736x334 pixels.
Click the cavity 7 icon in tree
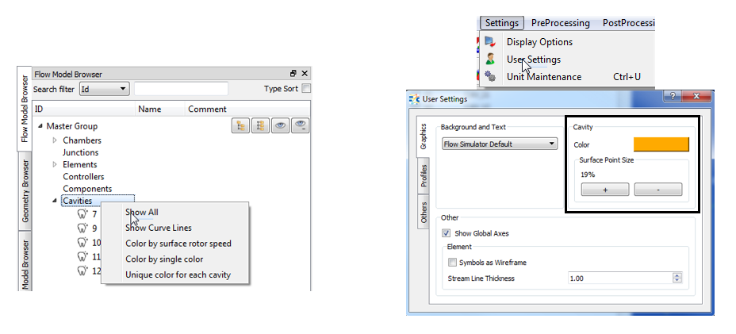pos(82,213)
